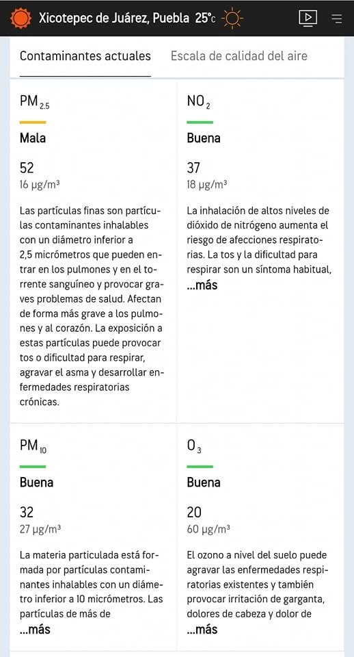Viewport: 354px width, 657px height.
Task: Click the video player icon in header
Action: (x=308, y=18)
